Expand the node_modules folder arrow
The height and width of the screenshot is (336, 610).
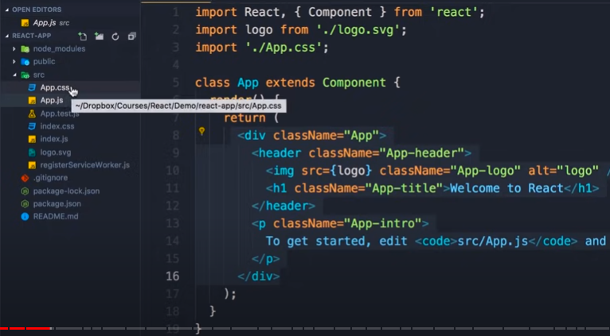point(14,49)
